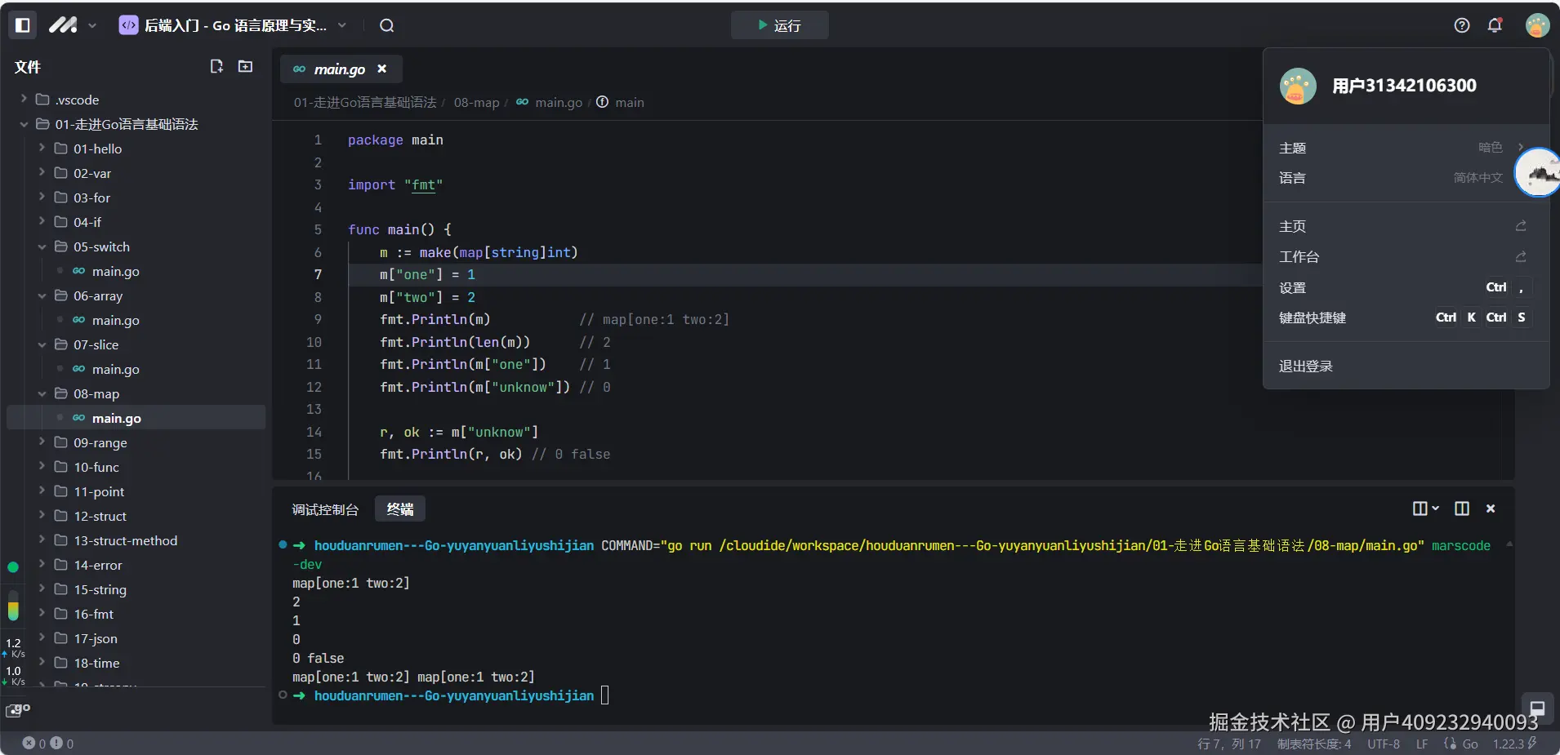Toggle the sidebar panel icon
The height and width of the screenshot is (755, 1560).
click(x=23, y=25)
